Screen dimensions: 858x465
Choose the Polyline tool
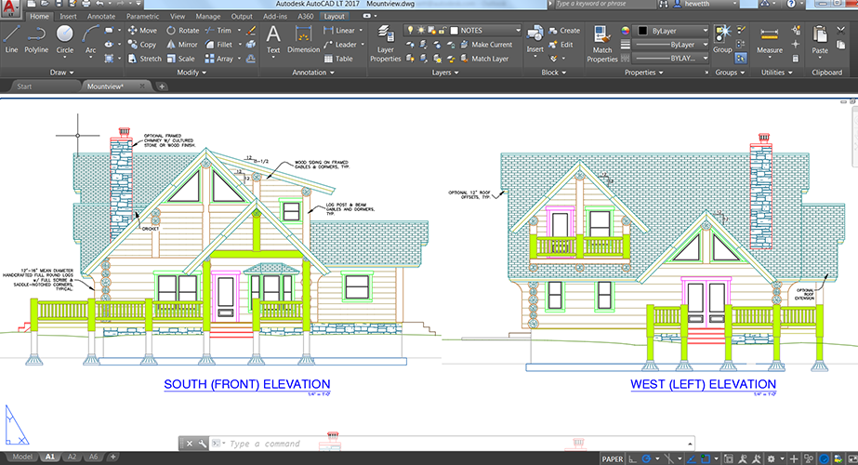point(36,39)
